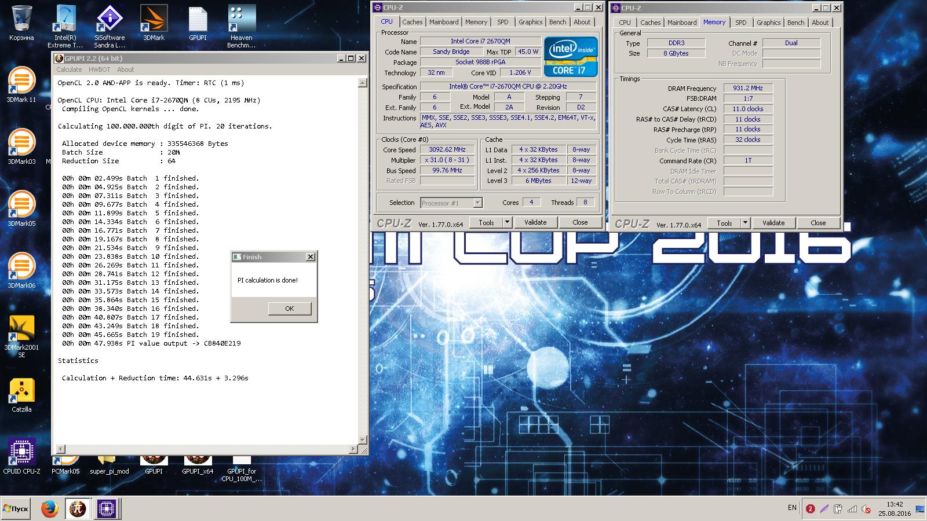Open the GPUPI file on desktop top row
927x521 pixels.
coord(198,23)
